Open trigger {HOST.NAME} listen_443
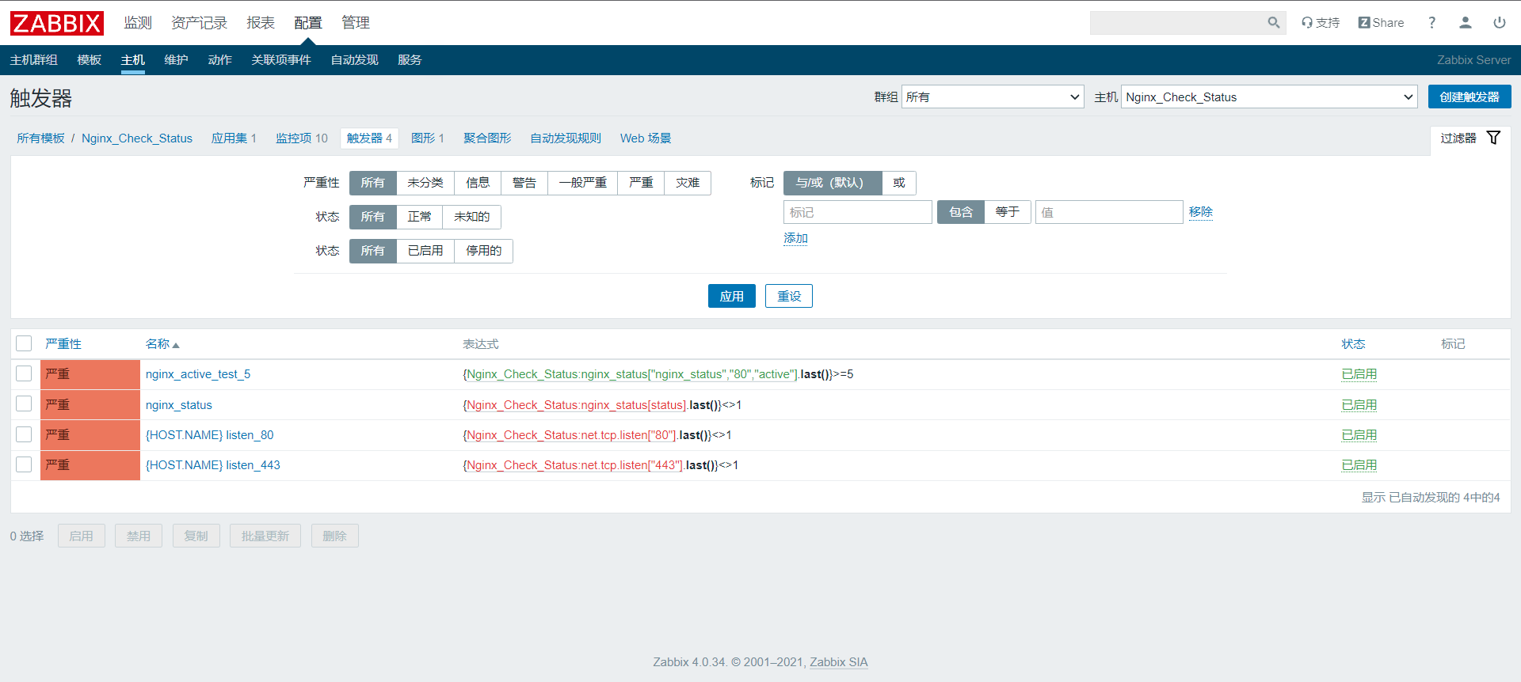The width and height of the screenshot is (1521, 682). 213,465
